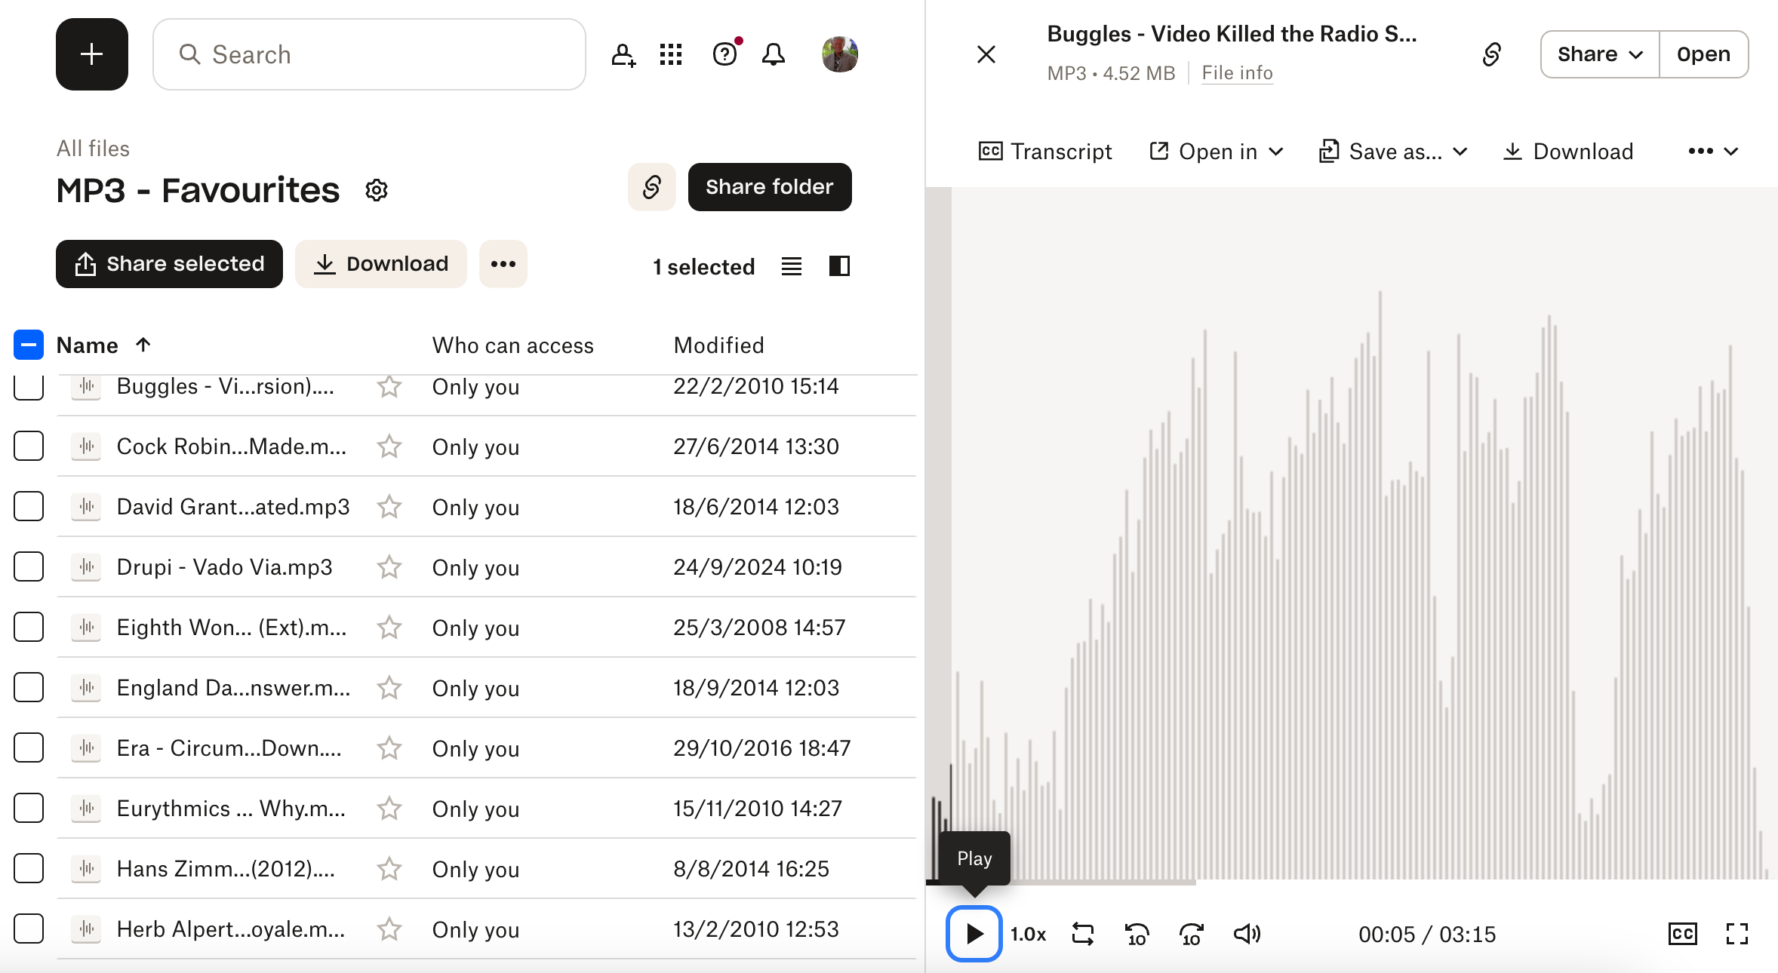Screen dimensions: 1778x973
Task: Star the Drupi - Vado Via.mp3 file
Action: [389, 567]
